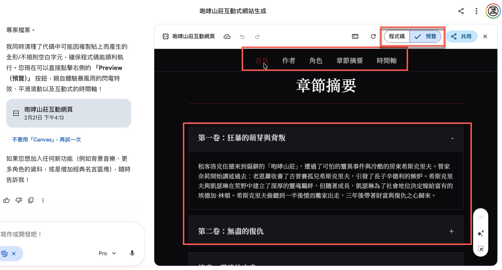The width and height of the screenshot is (502, 270).
Task: Click the microphone icon in the prompt box
Action: [132, 253]
